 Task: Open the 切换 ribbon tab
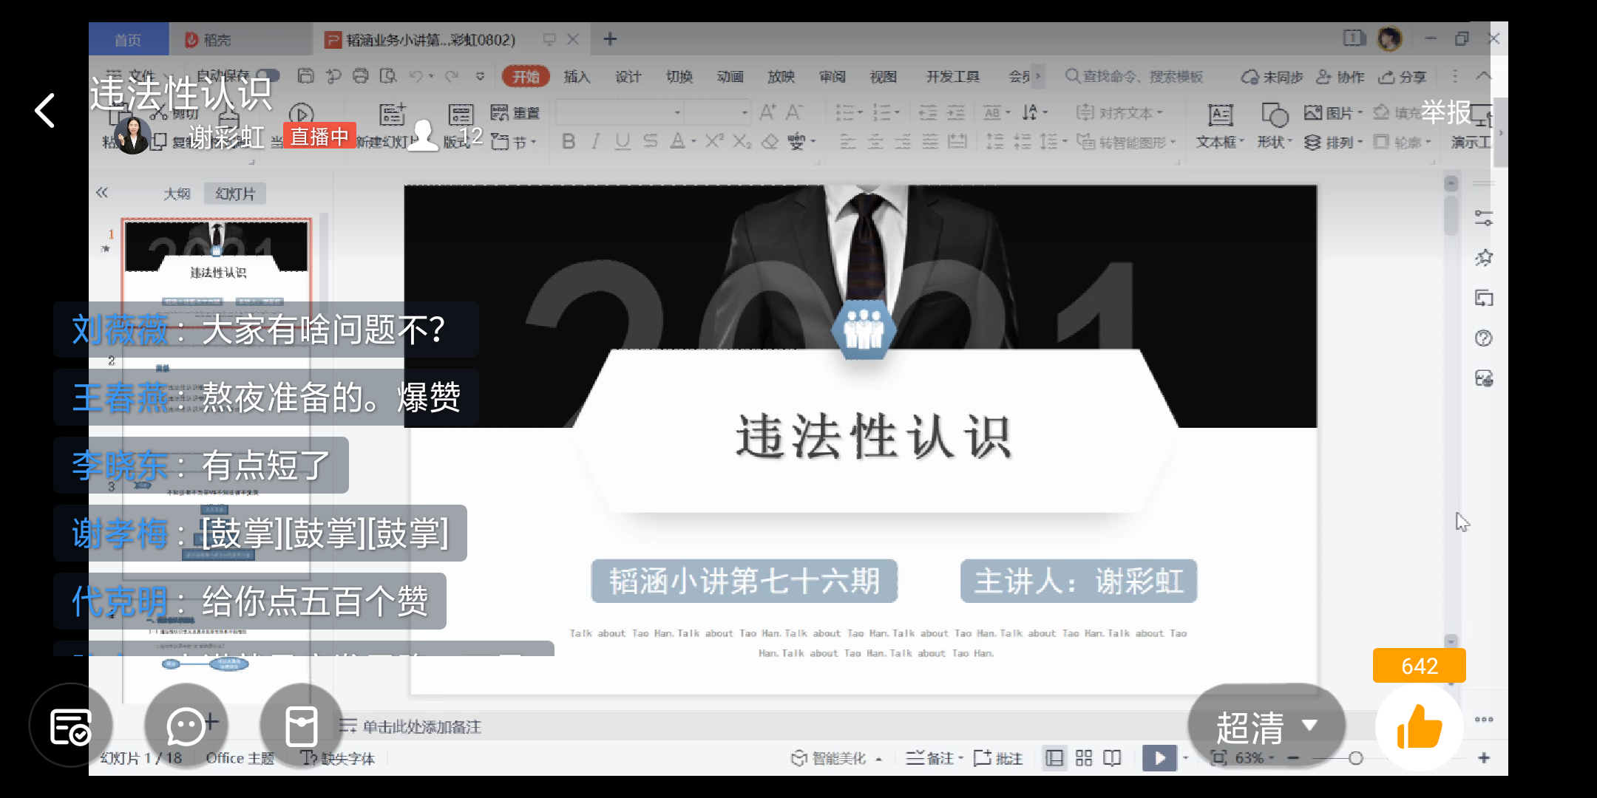(x=679, y=77)
